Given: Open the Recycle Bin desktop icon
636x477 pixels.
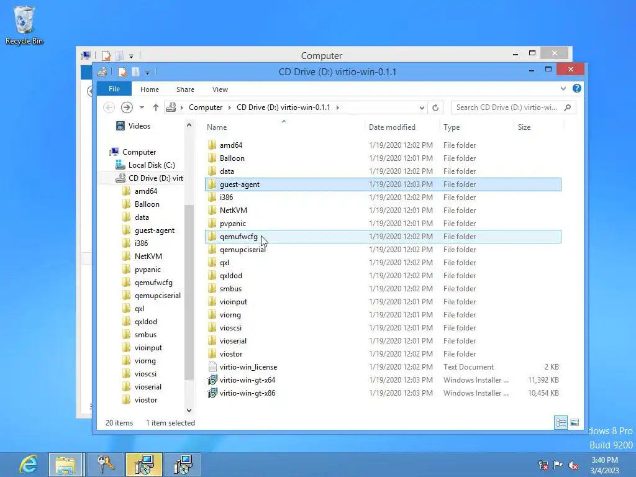Looking at the screenshot, I should click(x=24, y=25).
